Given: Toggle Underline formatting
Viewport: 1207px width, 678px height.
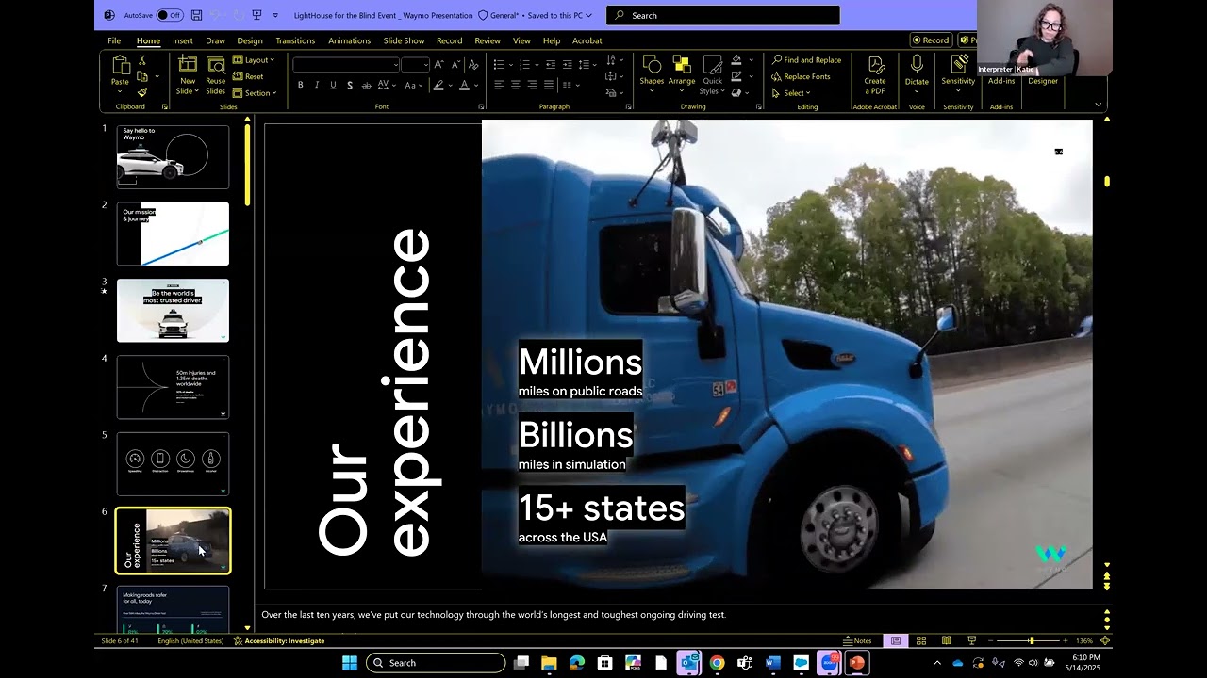Looking at the screenshot, I should (333, 85).
